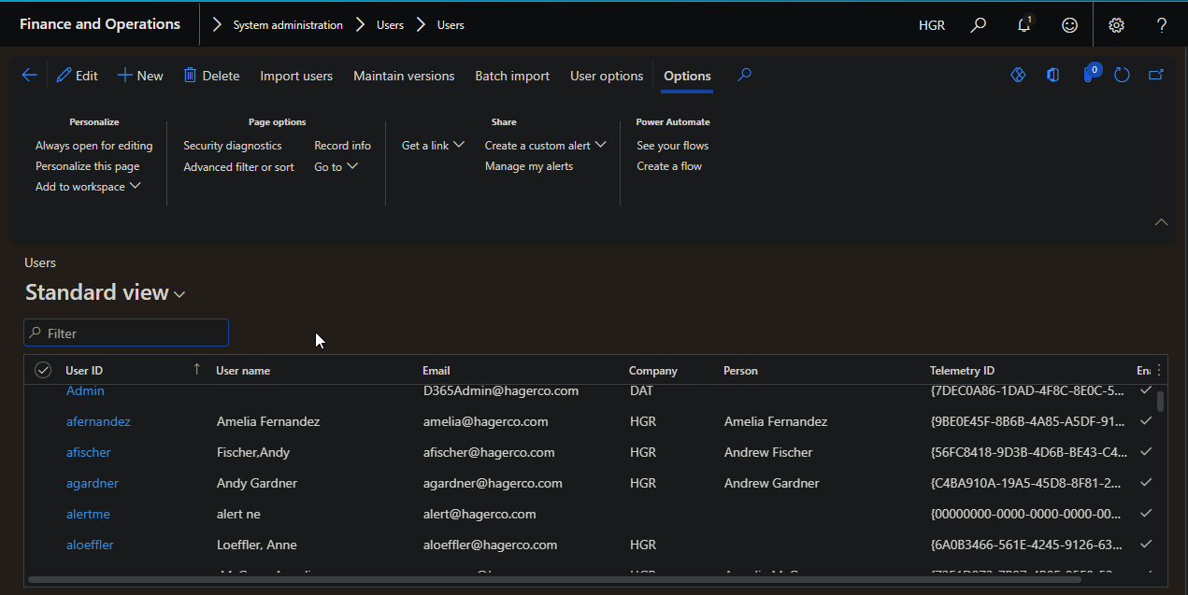Toggle Enabled checkmark for alertme row
This screenshot has height=595, width=1188.
pos(1146,514)
